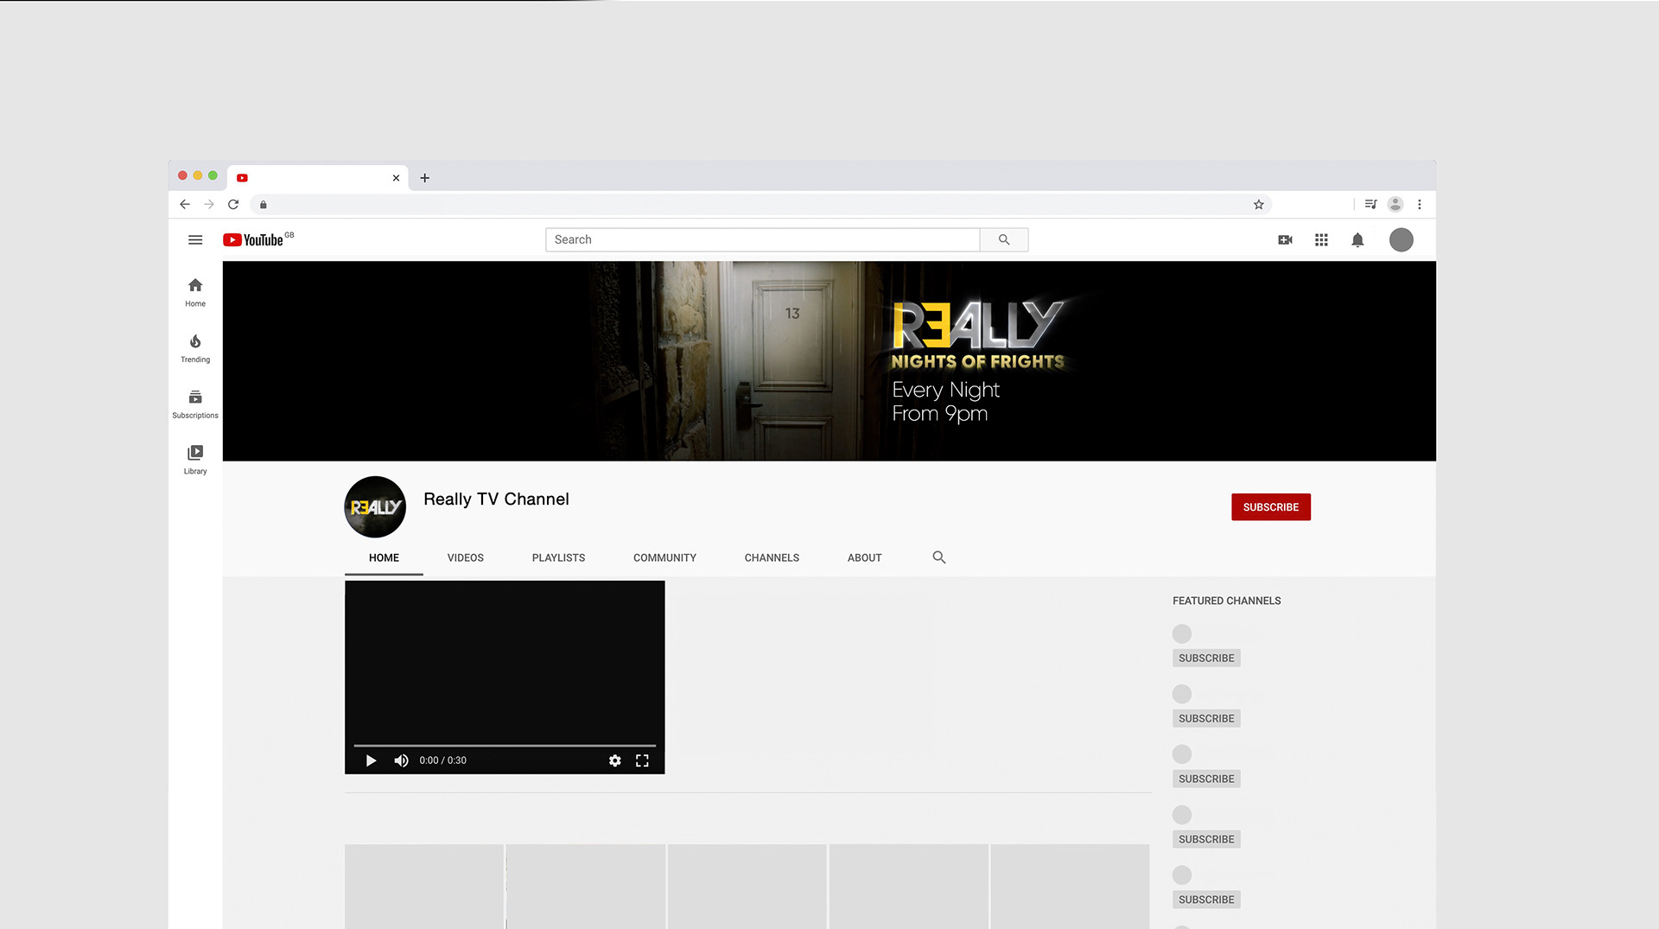Subscribe to the fourth featured channel
This screenshot has height=929, width=1659.
tap(1206, 839)
